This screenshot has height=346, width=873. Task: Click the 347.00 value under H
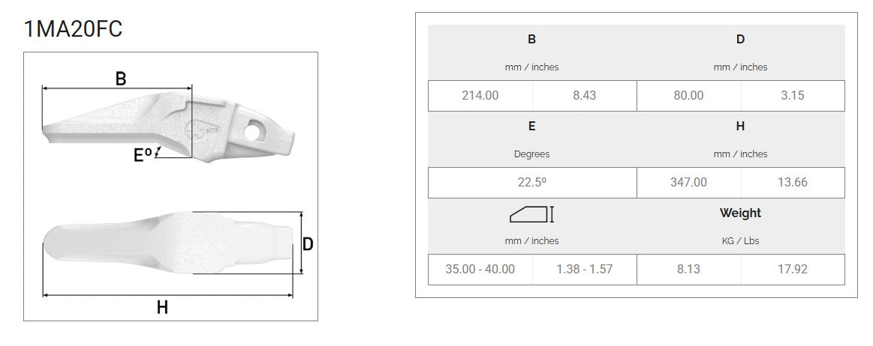click(x=688, y=182)
